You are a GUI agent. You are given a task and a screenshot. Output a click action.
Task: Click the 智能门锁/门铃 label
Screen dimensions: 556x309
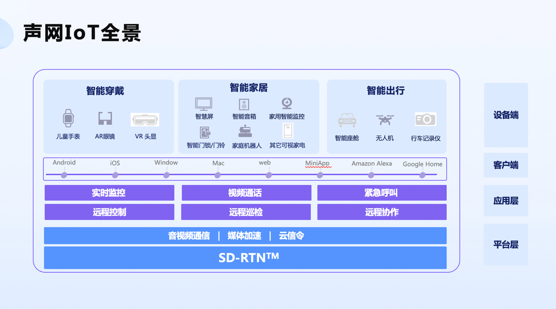[x=206, y=145]
